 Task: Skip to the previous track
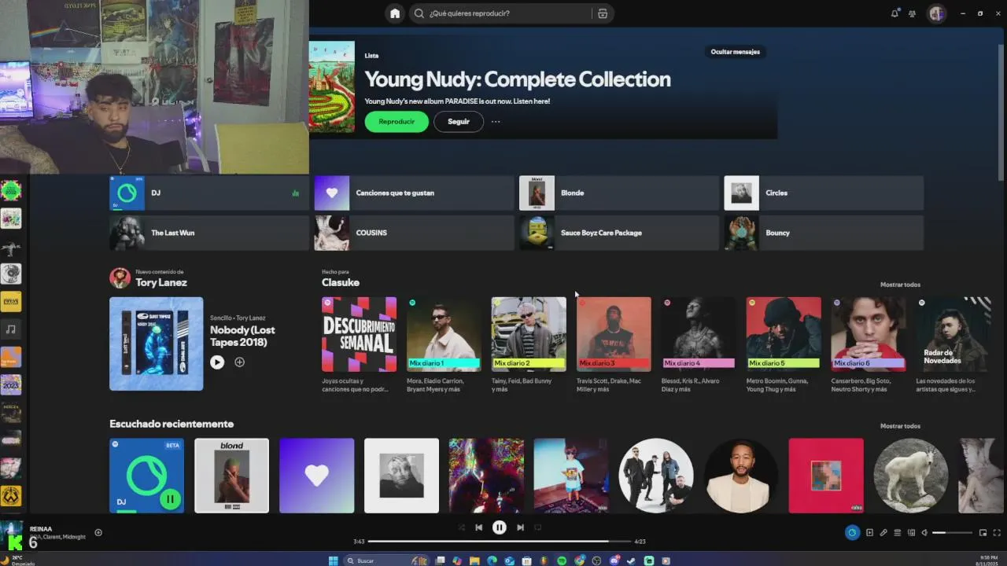478,527
